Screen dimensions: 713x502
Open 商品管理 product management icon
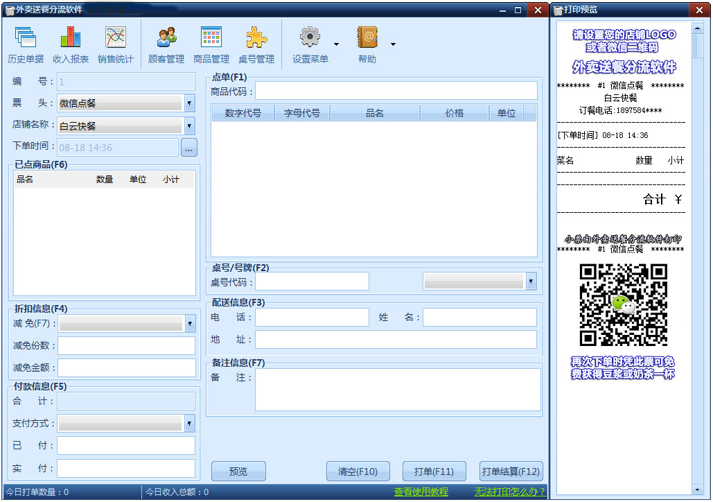211,37
